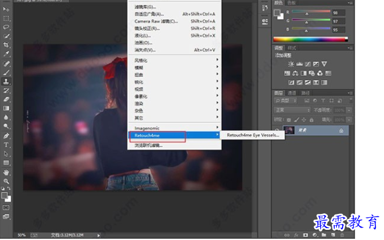Screen dimensions: 384x240
Task: Open the layer blend mode dropdown 正常
Action: pos(292,110)
